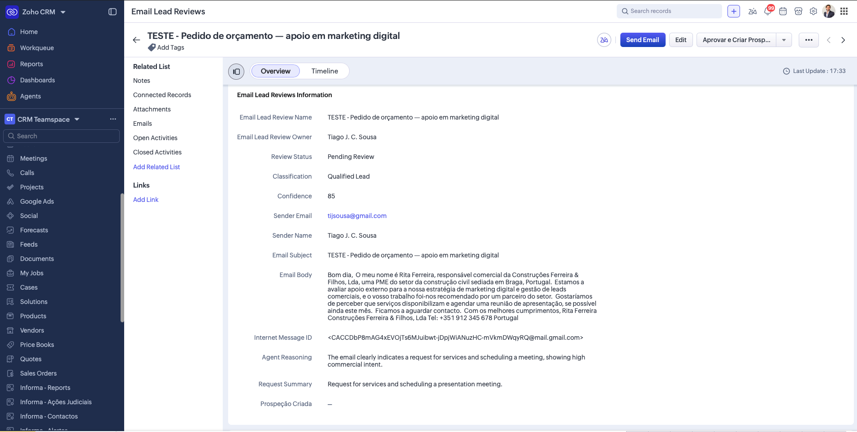Viewport: 857px width, 432px height.
Task: Click the Search records field
Action: [669, 11]
